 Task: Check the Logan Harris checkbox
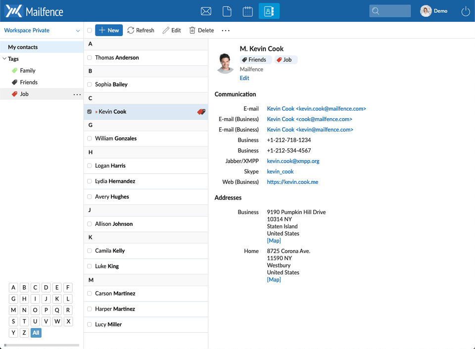click(x=90, y=166)
